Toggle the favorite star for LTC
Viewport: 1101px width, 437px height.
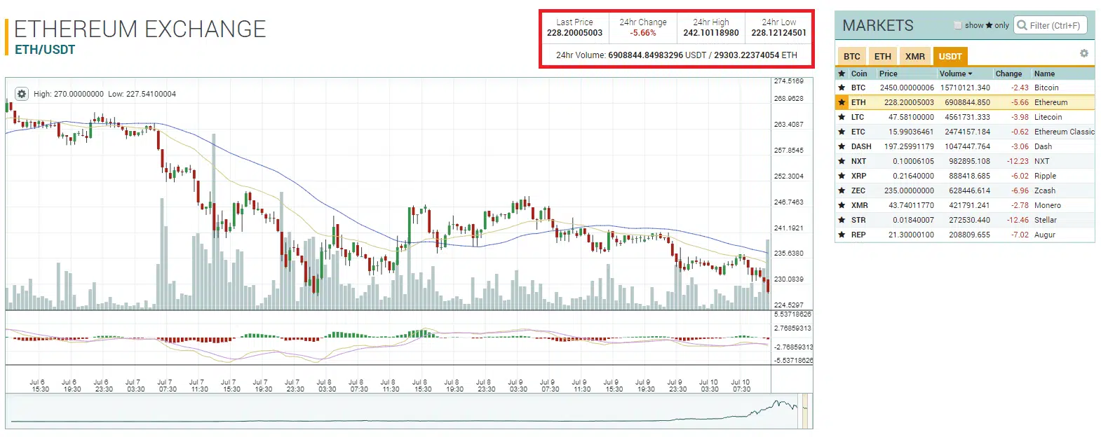pyautogui.click(x=842, y=117)
